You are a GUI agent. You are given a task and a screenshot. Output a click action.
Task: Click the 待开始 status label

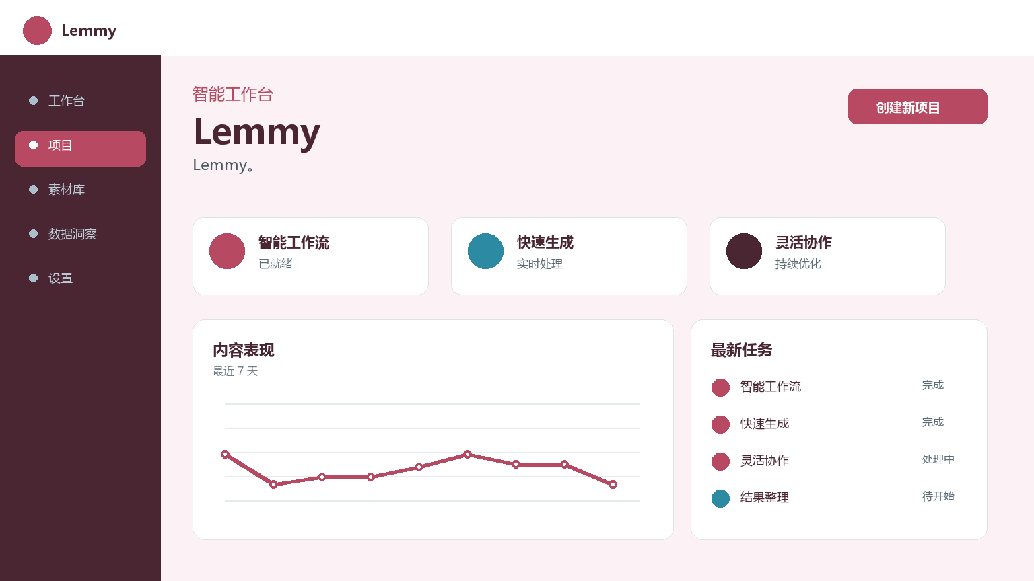click(938, 496)
